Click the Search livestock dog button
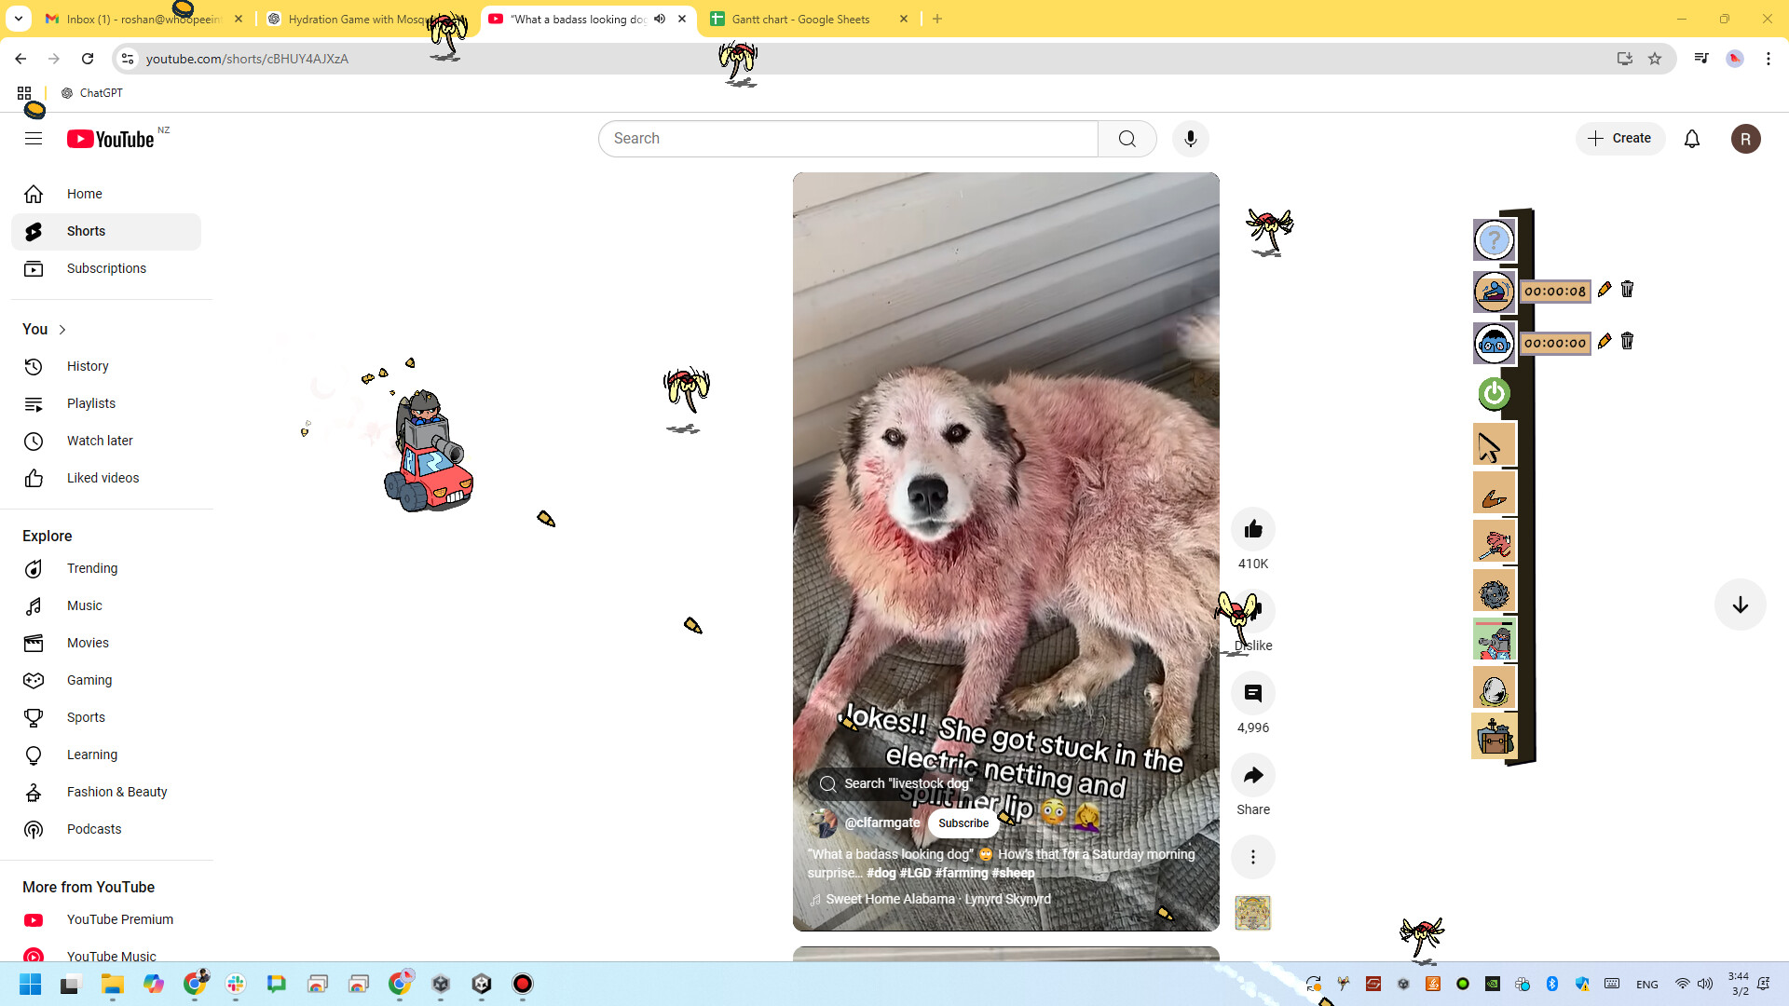The width and height of the screenshot is (1789, 1006). (895, 783)
